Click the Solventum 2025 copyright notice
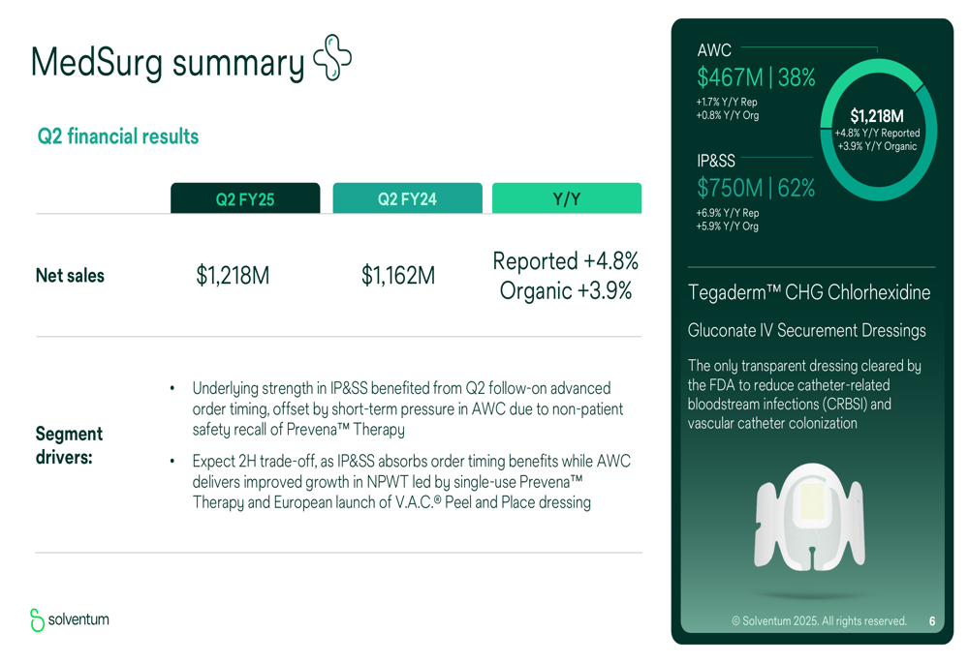 coord(819,621)
